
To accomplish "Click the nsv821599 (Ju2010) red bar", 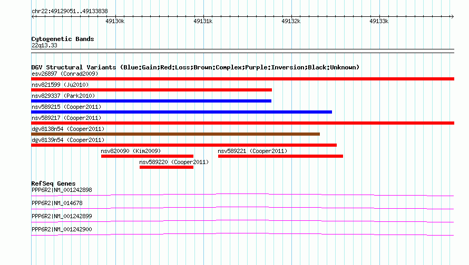I will (x=151, y=90).
